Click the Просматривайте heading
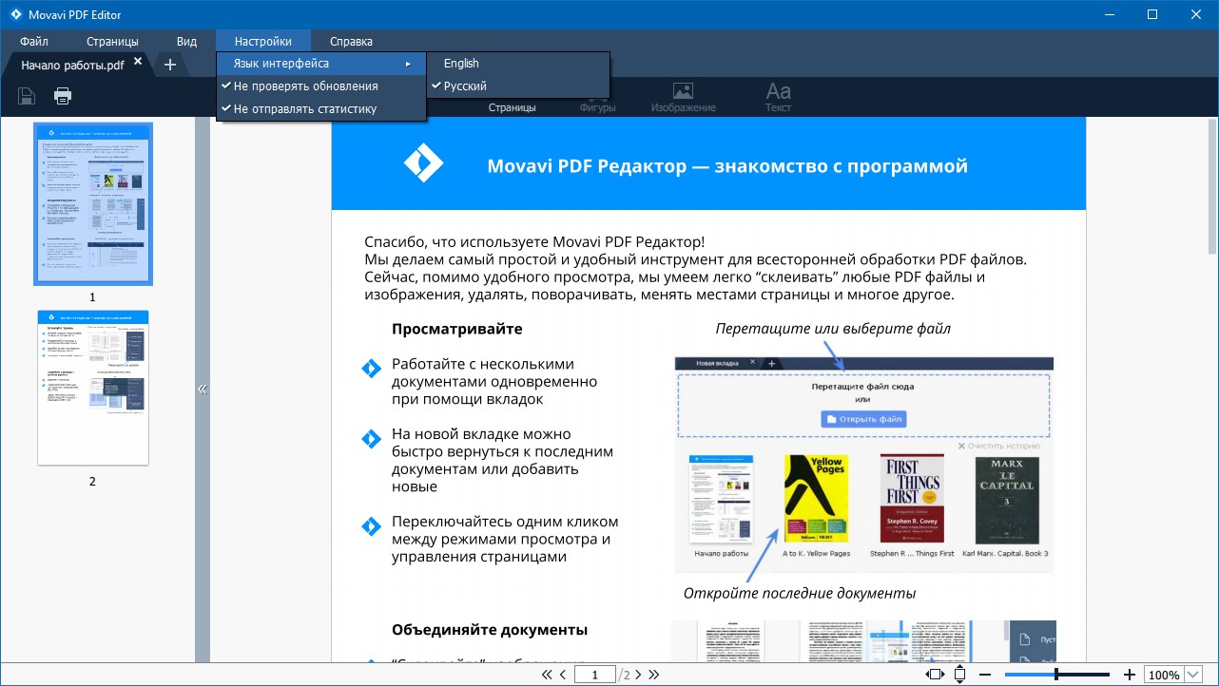The width and height of the screenshot is (1219, 686). click(x=456, y=329)
